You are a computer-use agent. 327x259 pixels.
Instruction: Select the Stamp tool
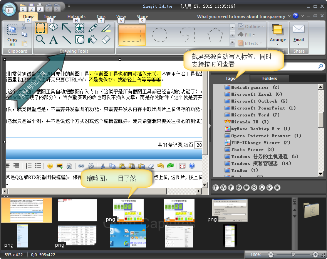(79, 28)
